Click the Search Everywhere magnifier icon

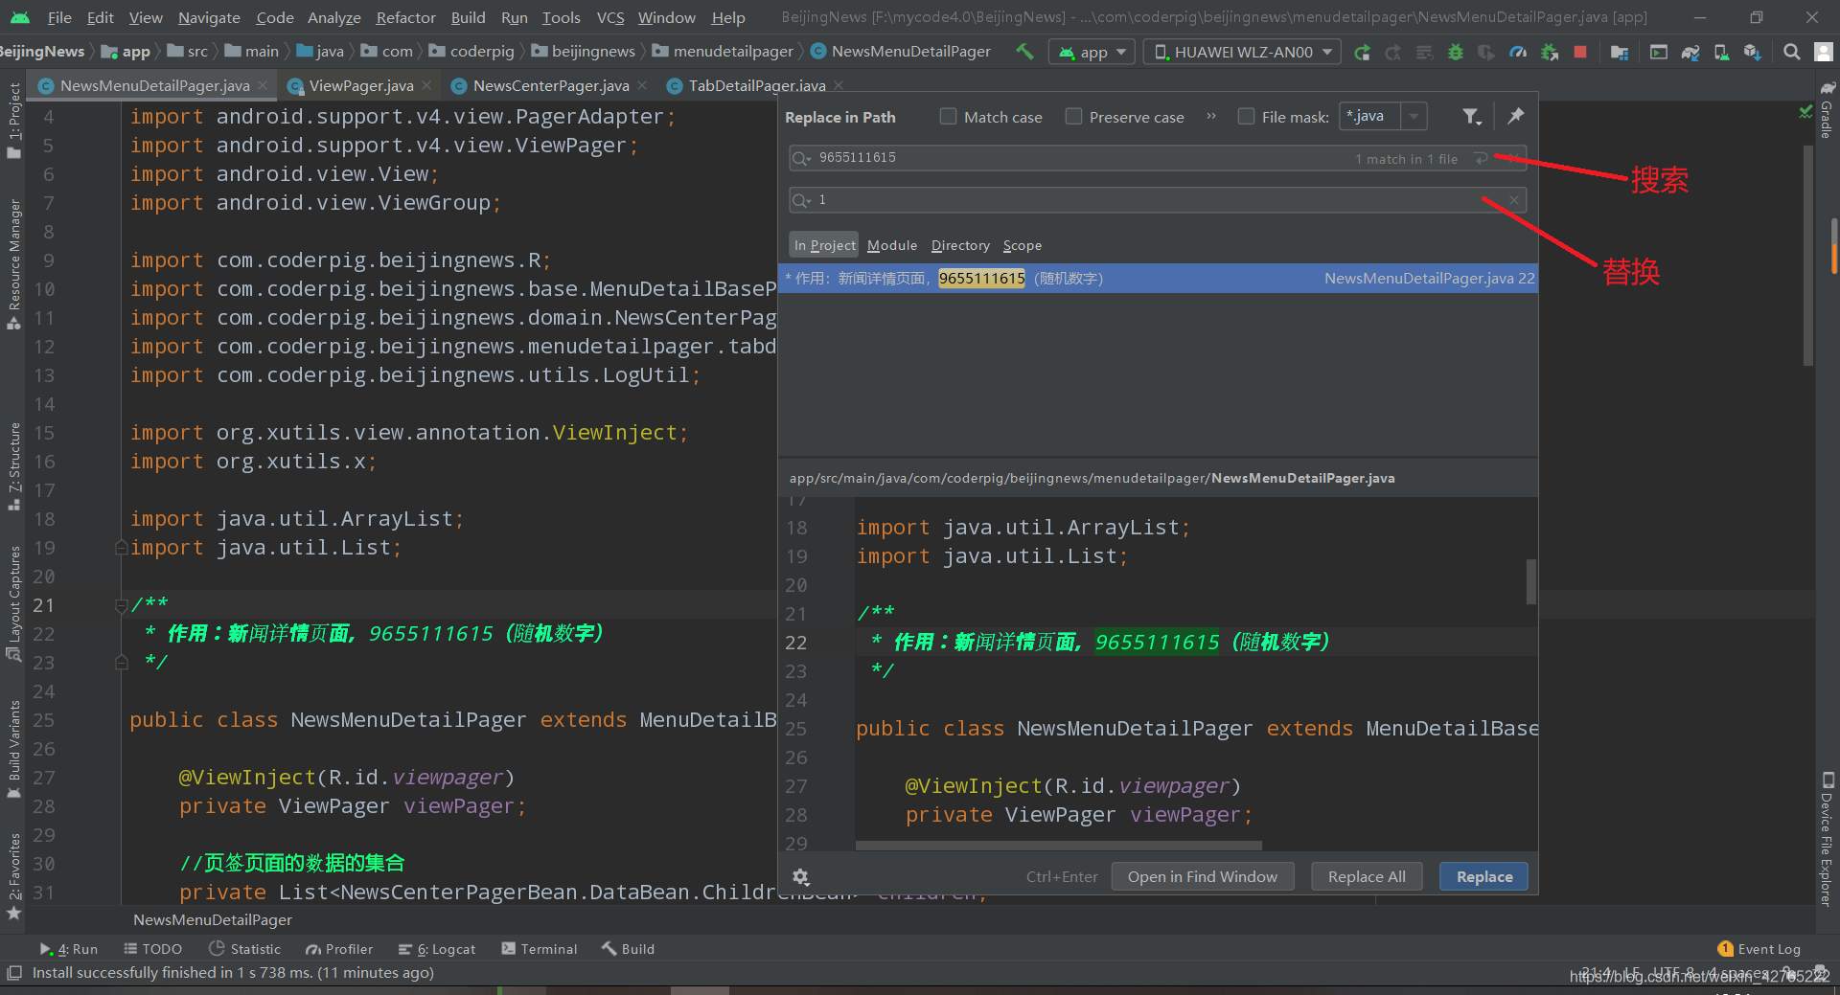pyautogui.click(x=1791, y=52)
